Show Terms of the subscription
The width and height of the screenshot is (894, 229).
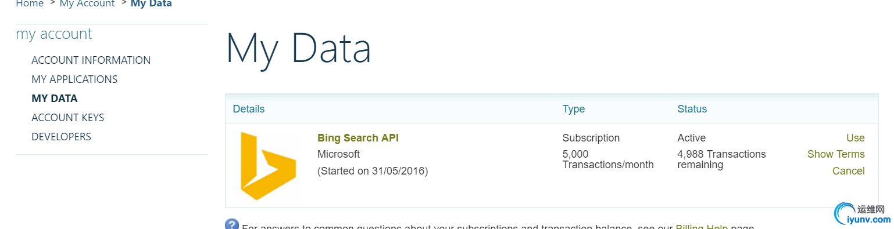point(836,154)
